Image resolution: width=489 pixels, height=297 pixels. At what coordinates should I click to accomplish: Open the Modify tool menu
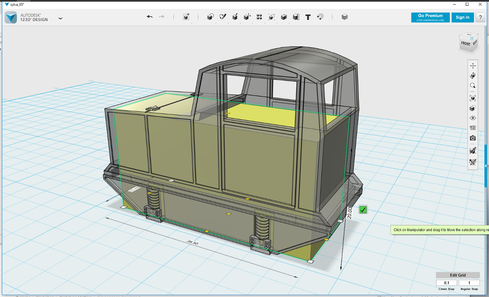coord(247,17)
